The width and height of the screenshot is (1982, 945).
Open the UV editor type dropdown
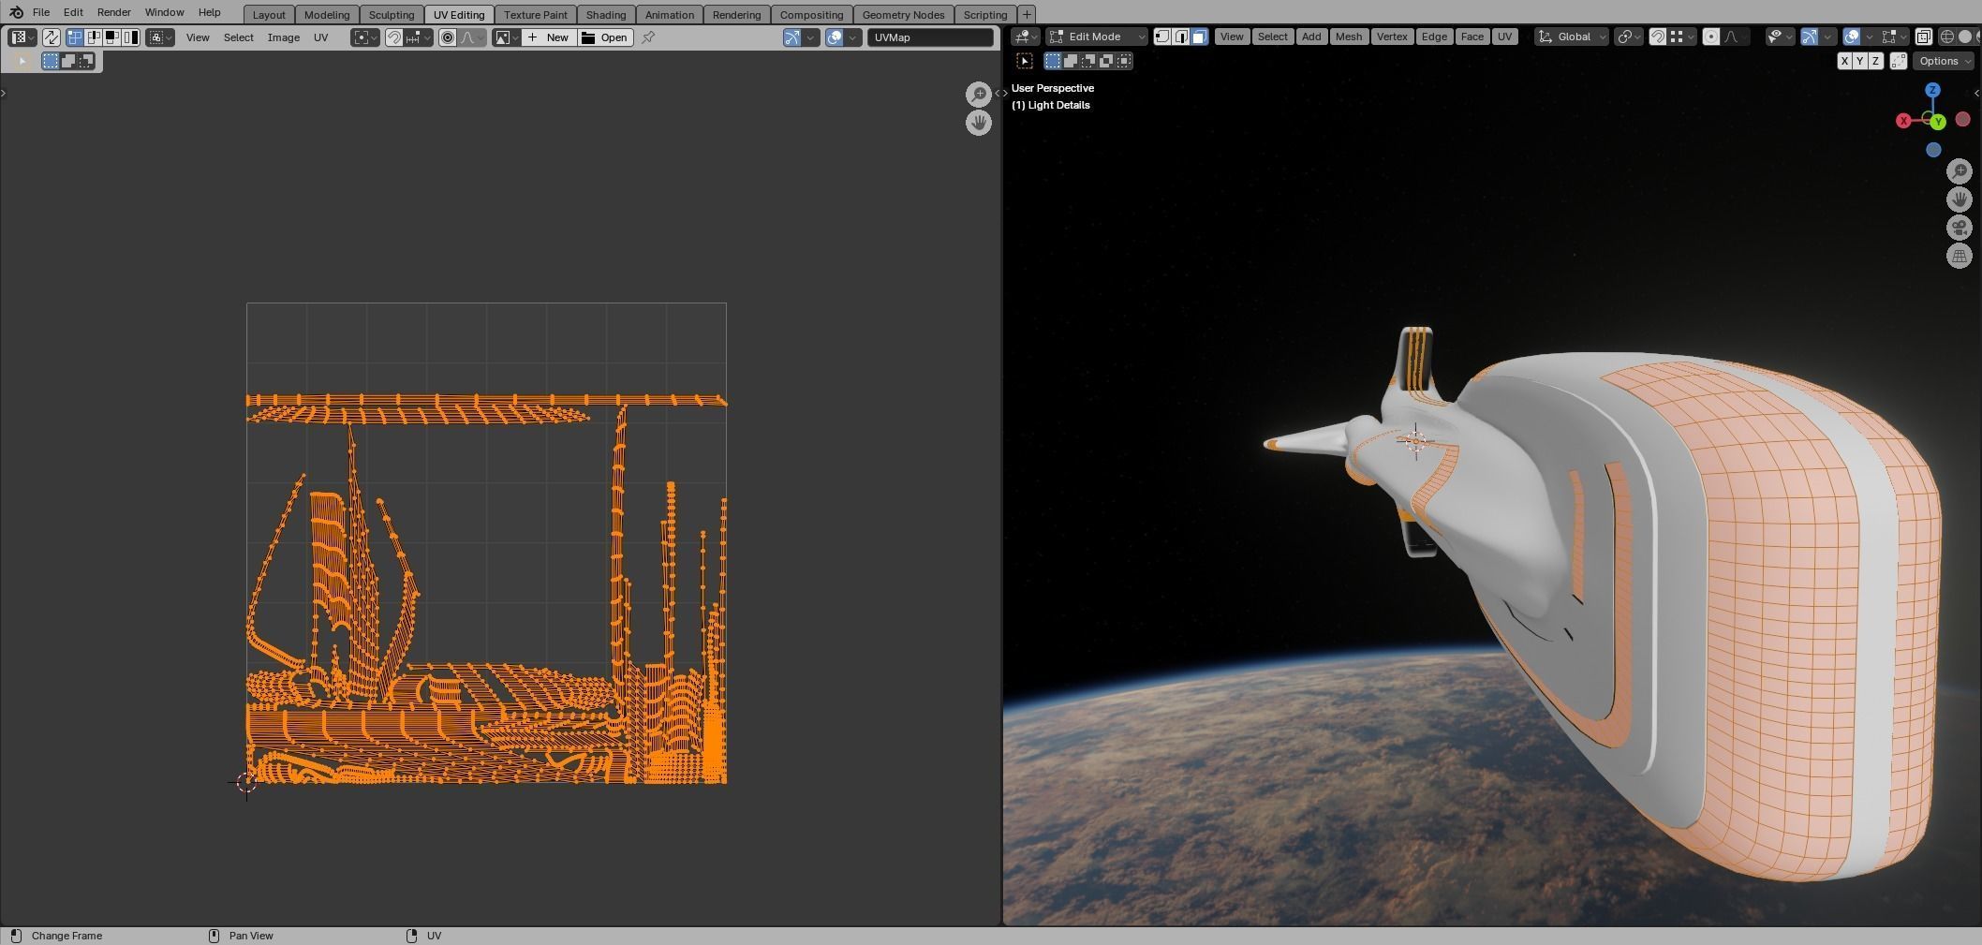tap(22, 37)
